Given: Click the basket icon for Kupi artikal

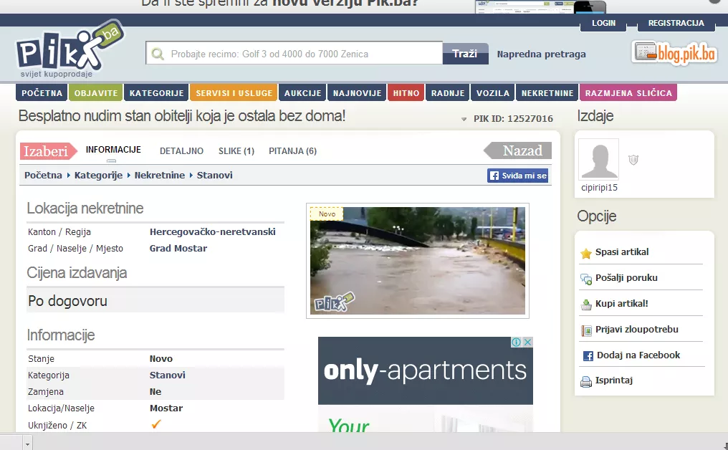Looking at the screenshot, I should pos(586,305).
